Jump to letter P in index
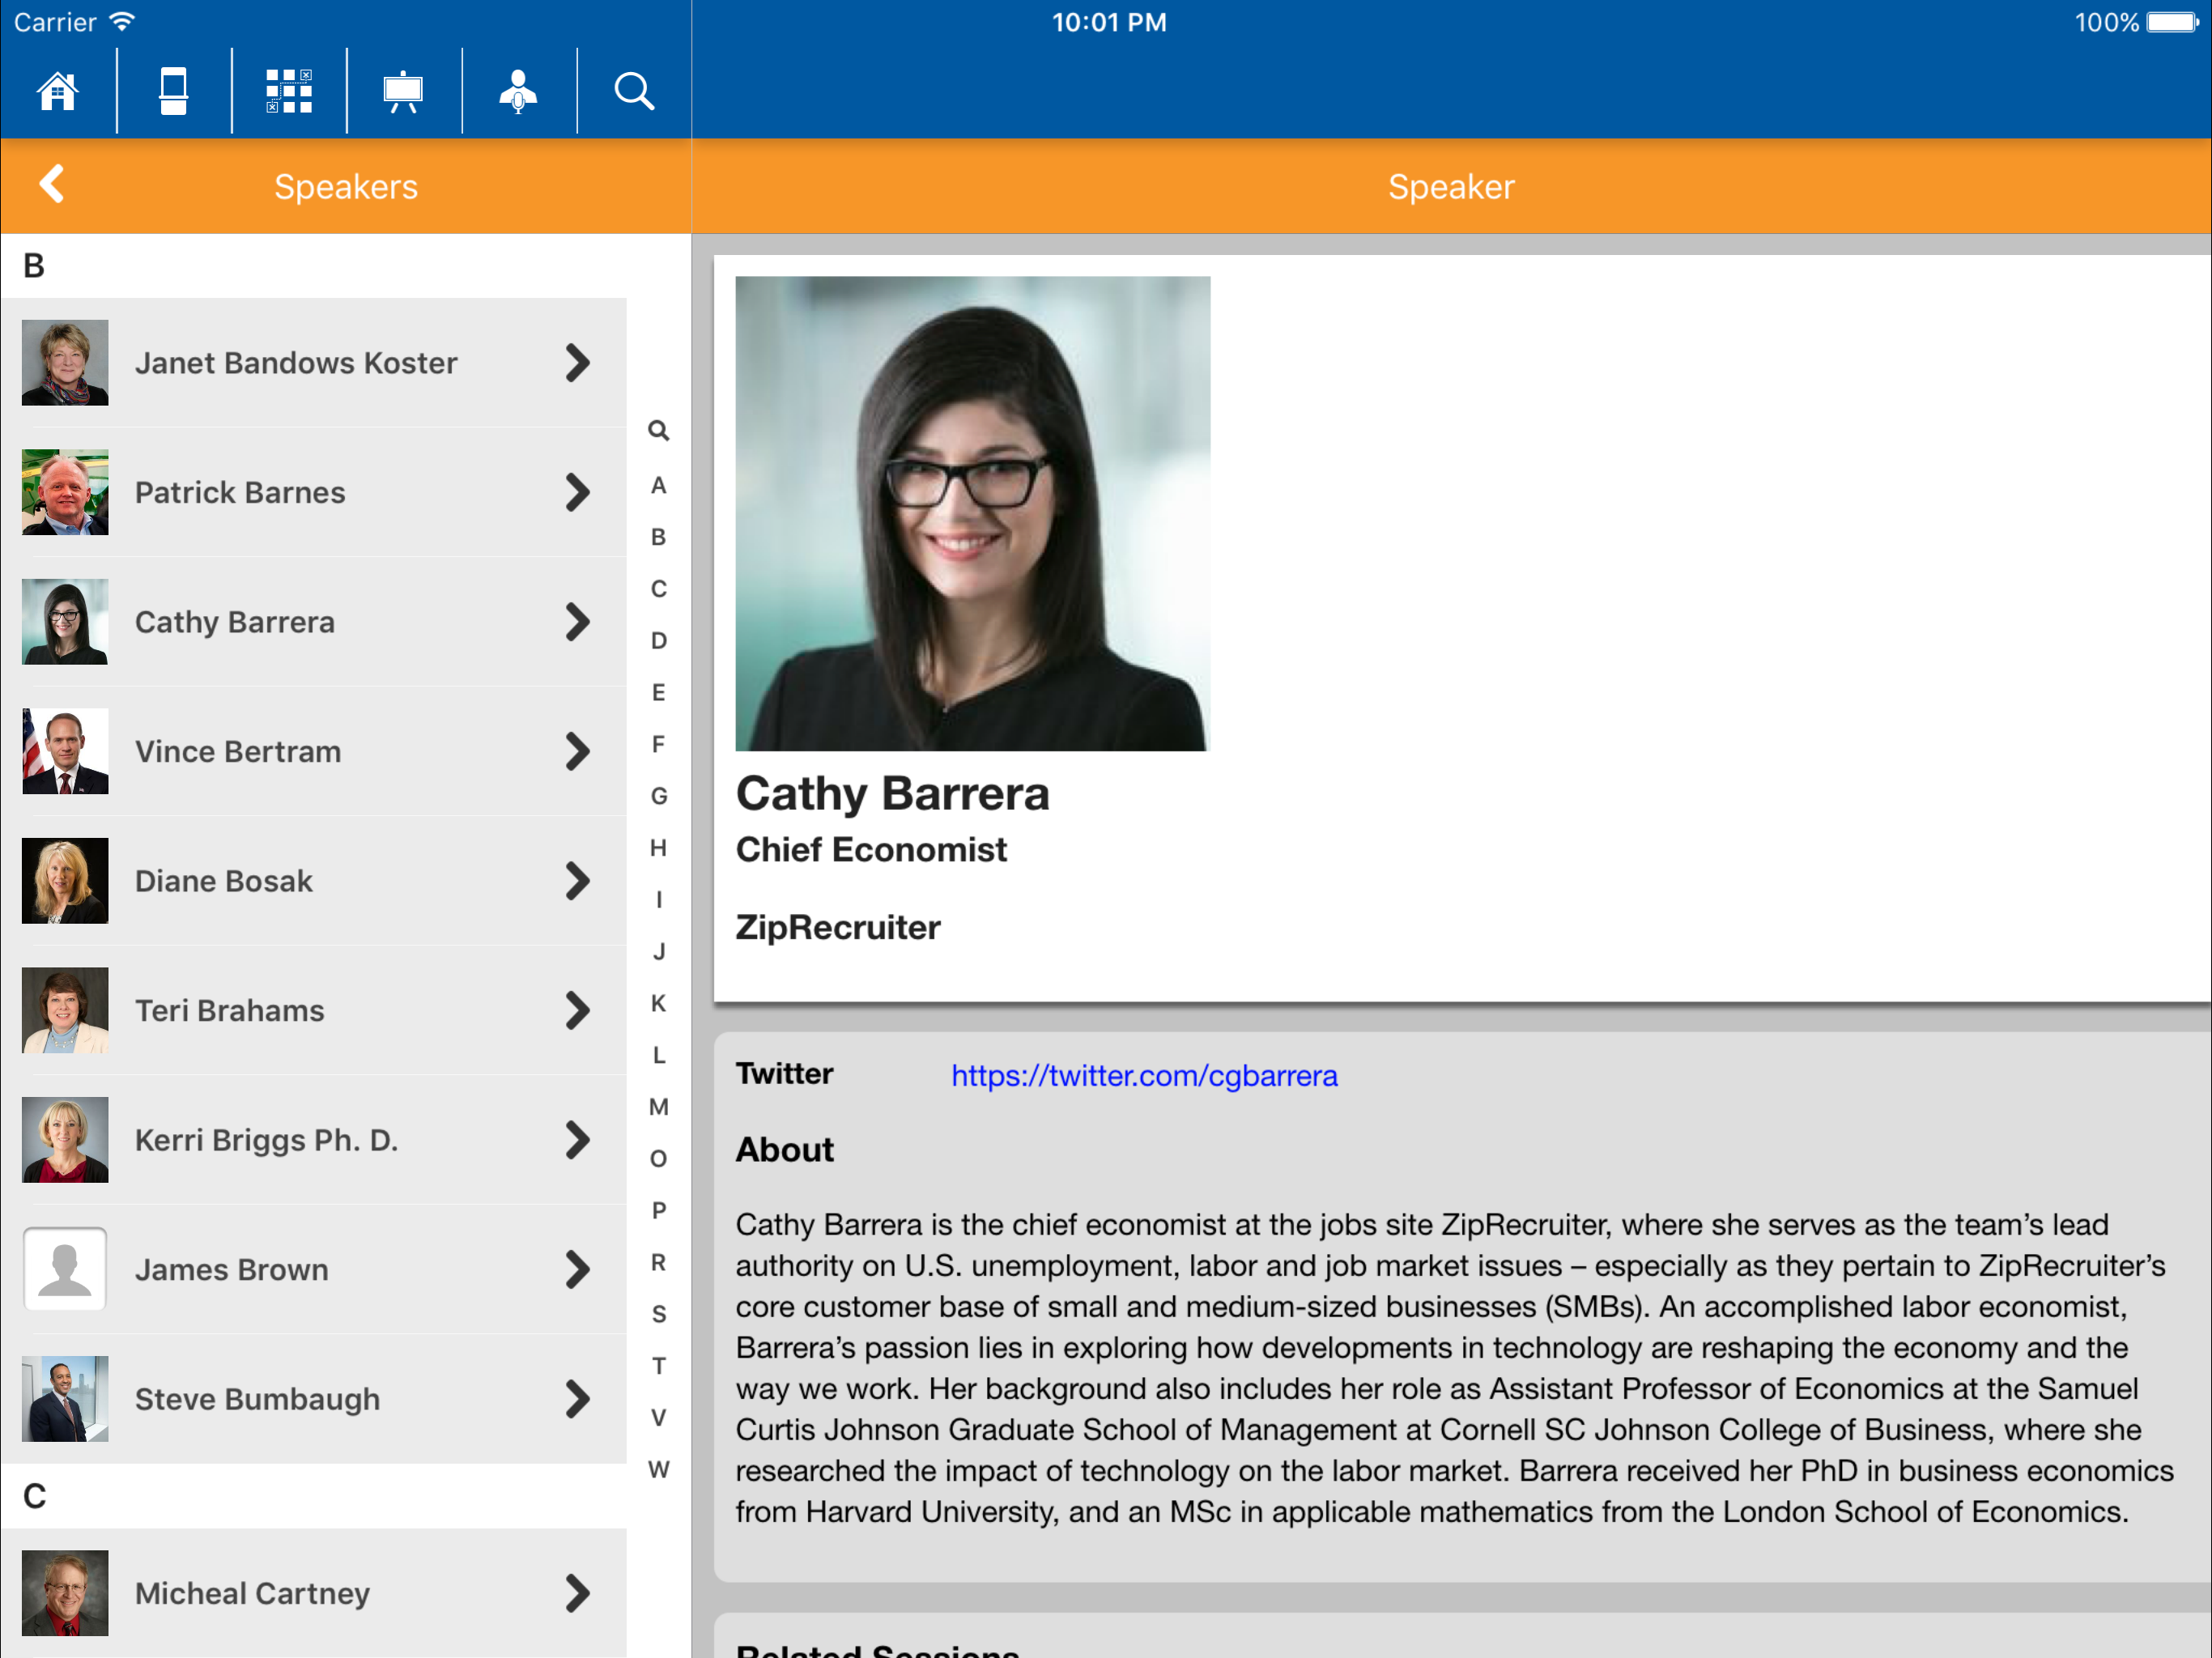The height and width of the screenshot is (1658, 2212). click(x=658, y=1210)
